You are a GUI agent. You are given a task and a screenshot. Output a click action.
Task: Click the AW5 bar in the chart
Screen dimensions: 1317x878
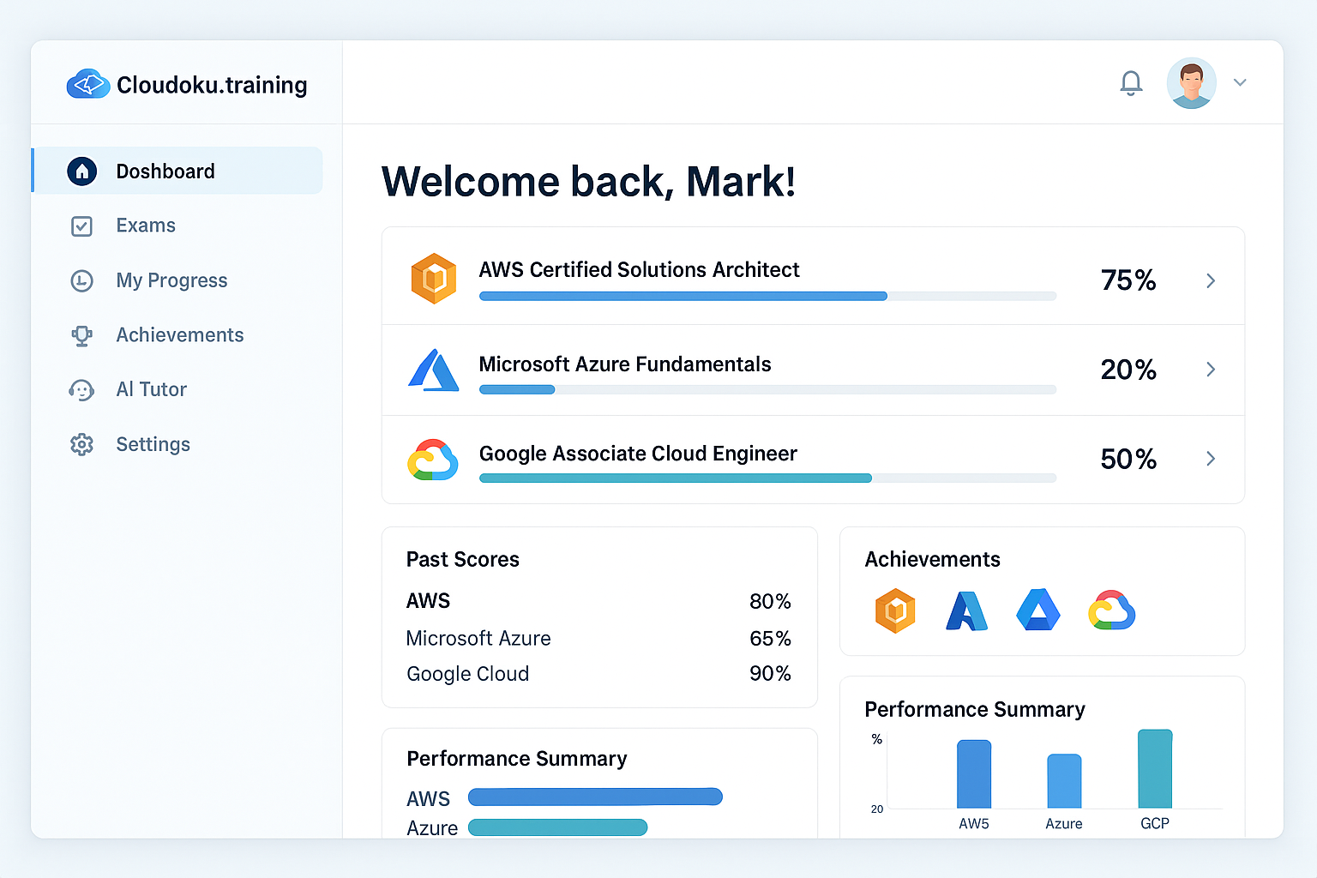click(x=974, y=774)
